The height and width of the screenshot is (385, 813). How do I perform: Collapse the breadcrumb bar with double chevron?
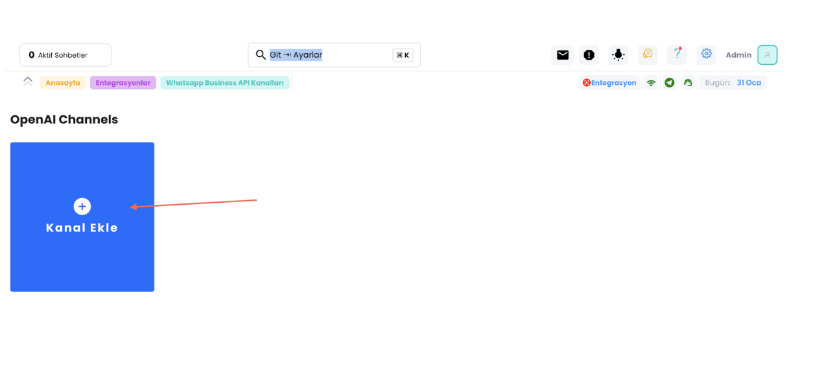pos(28,81)
